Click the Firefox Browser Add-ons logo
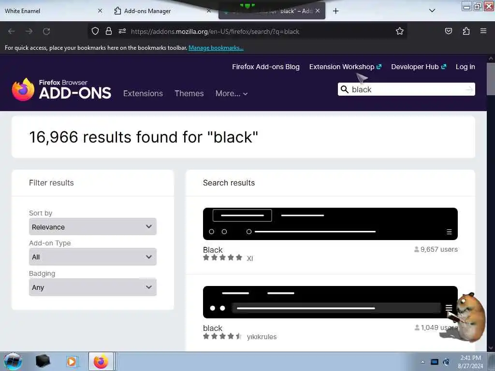The image size is (495, 371). (x=61, y=89)
